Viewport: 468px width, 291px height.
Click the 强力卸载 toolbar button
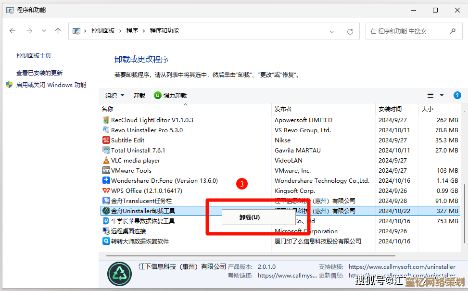[x=170, y=96]
